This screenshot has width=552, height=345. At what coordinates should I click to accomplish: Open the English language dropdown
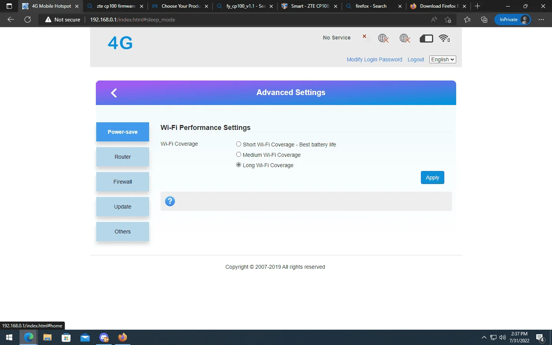point(443,59)
